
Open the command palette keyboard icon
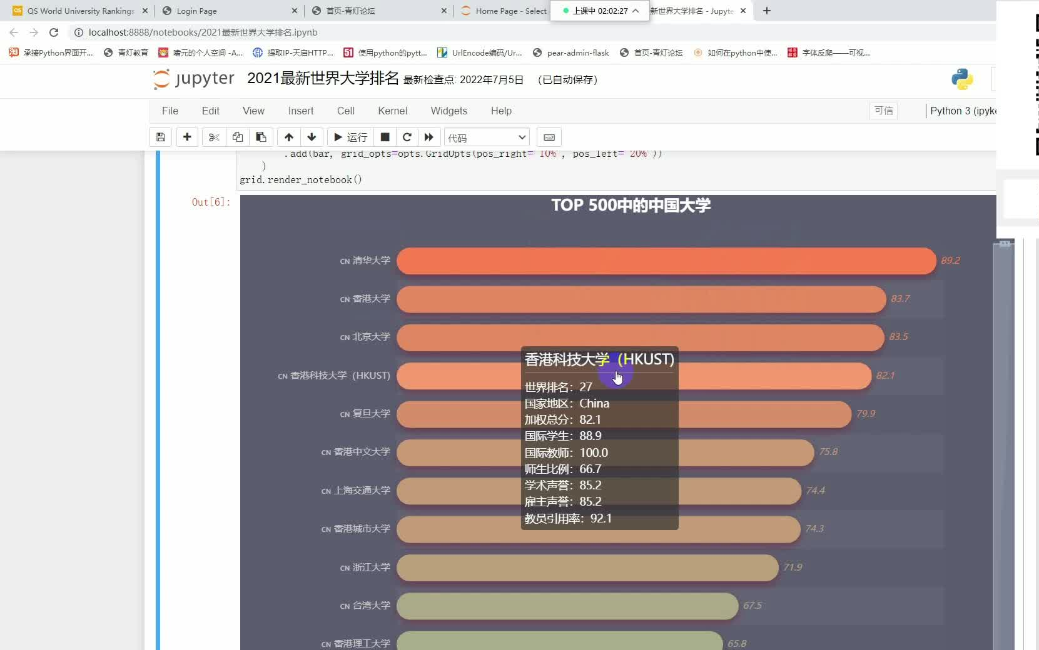549,137
